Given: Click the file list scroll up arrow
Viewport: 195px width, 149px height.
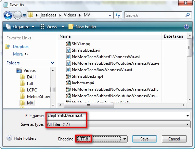Looking at the screenshot, I should [x=190, y=36].
